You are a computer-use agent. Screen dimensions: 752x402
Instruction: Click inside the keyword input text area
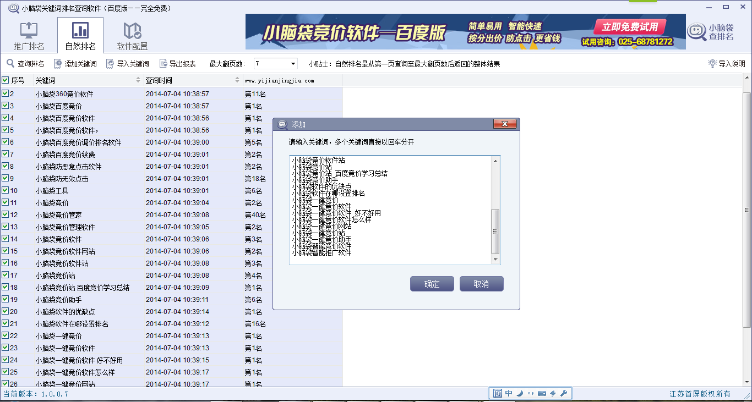pos(390,210)
